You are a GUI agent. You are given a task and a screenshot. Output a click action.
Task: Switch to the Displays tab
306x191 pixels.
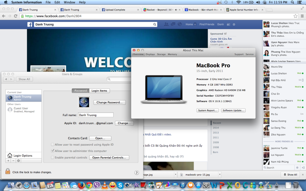[150, 54]
